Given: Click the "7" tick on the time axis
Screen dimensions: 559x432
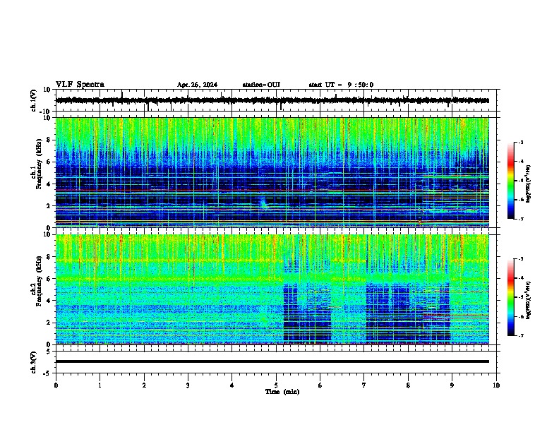Looking at the screenshot, I should coord(364,385).
